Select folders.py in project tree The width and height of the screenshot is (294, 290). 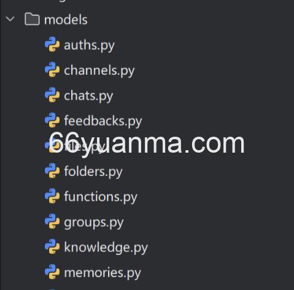point(93,172)
